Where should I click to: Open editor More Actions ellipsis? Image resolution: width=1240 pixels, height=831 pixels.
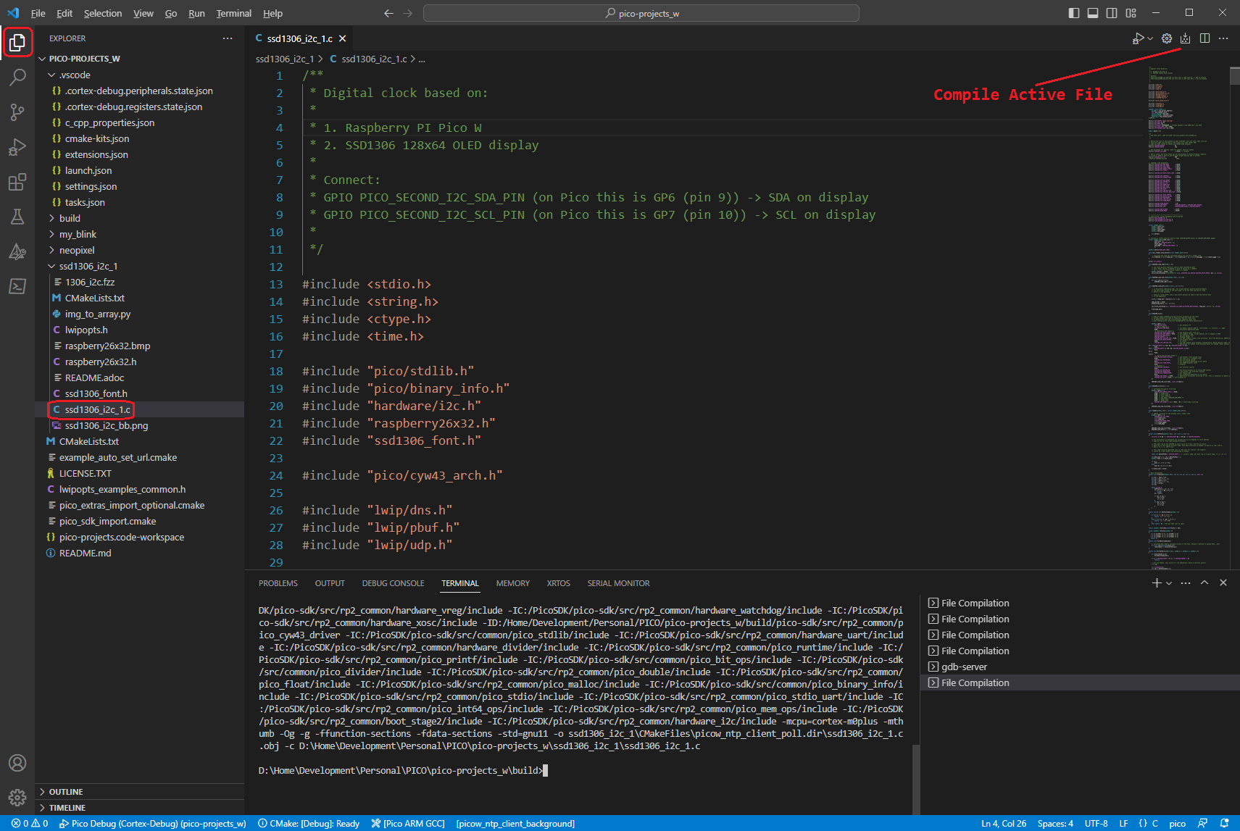(1223, 38)
